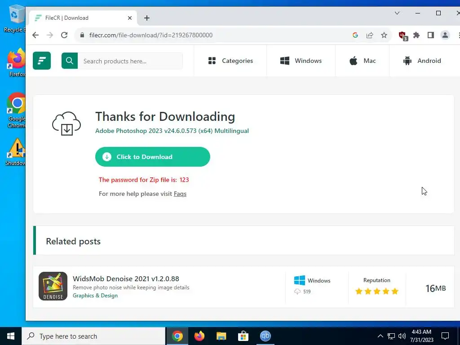This screenshot has height=345, width=460.
Task: Toggle the Chrome side panel
Action: (431, 35)
